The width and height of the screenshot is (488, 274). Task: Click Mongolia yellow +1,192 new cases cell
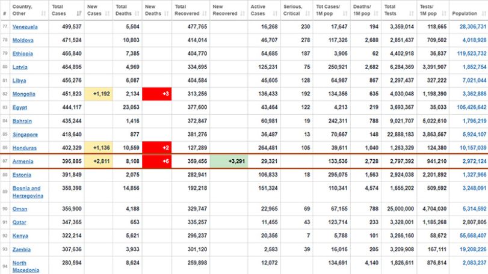pyautogui.click(x=98, y=94)
